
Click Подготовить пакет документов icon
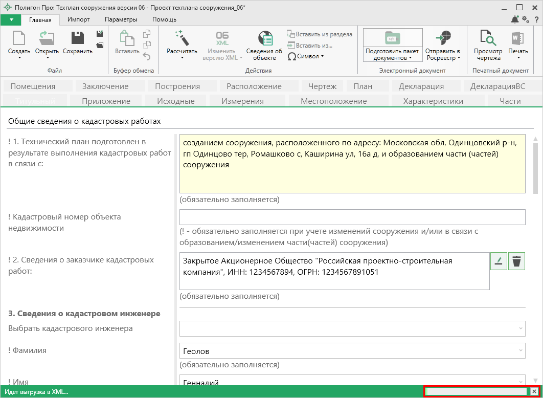pyautogui.click(x=392, y=38)
